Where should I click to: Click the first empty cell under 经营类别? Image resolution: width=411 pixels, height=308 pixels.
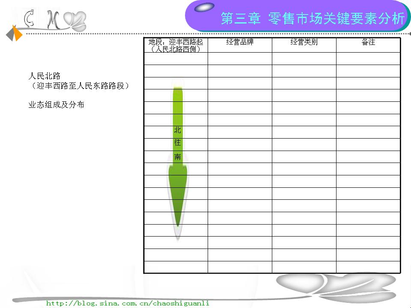coord(304,59)
